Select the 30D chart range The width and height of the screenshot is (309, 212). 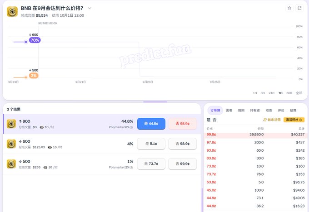289,93
